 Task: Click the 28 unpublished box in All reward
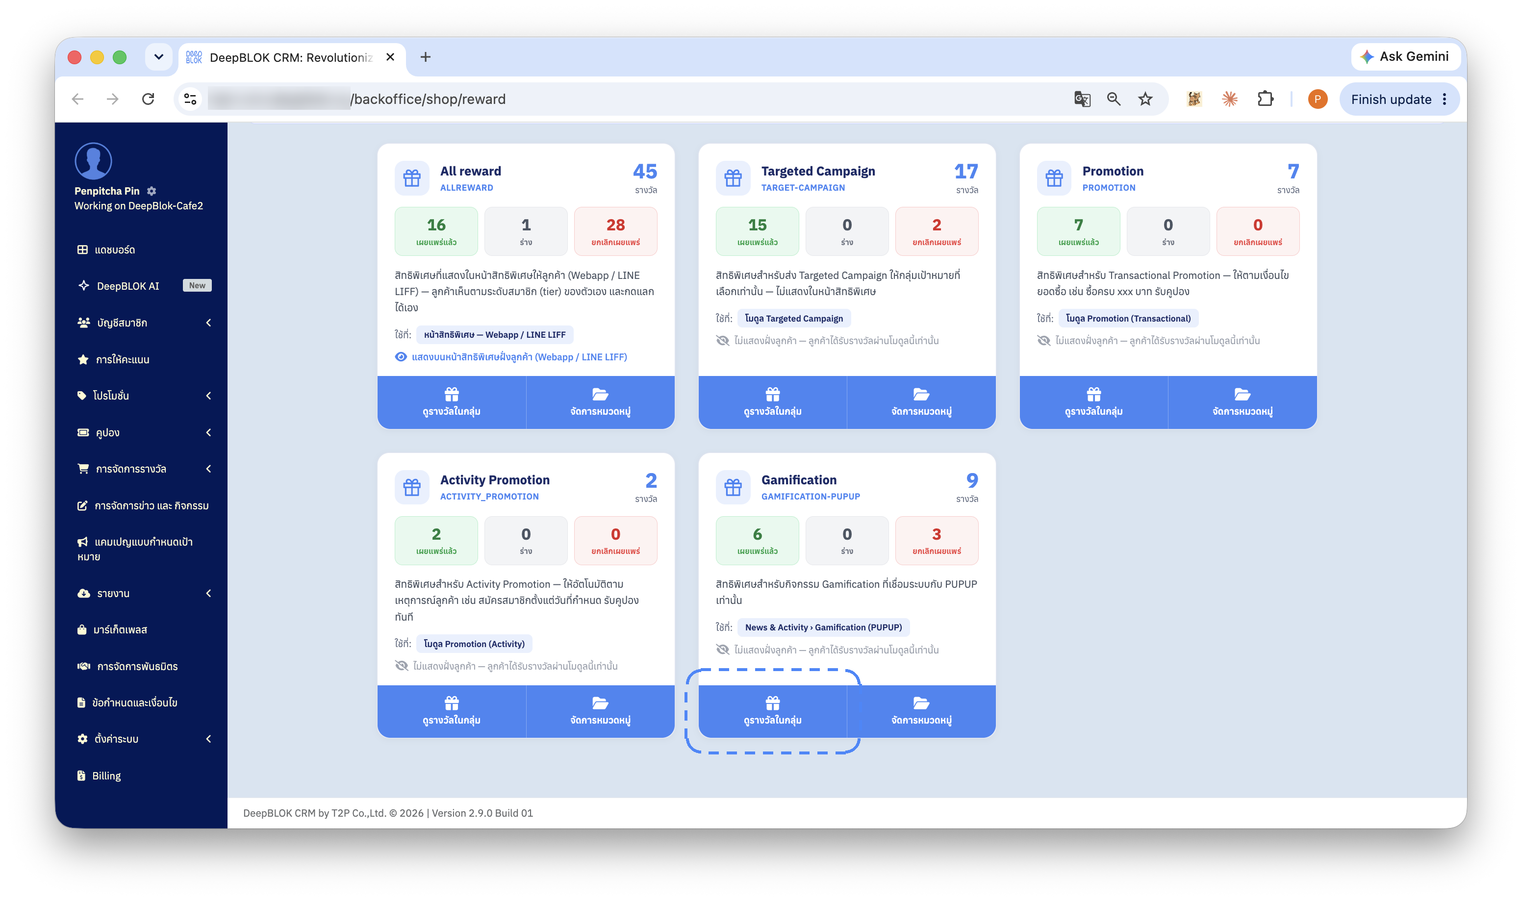615,231
